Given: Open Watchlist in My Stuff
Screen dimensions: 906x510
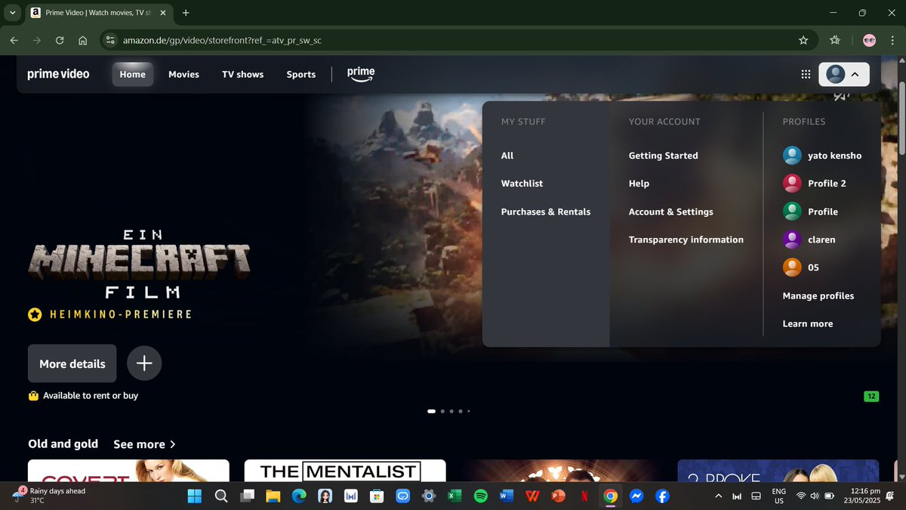Looking at the screenshot, I should 522,184.
